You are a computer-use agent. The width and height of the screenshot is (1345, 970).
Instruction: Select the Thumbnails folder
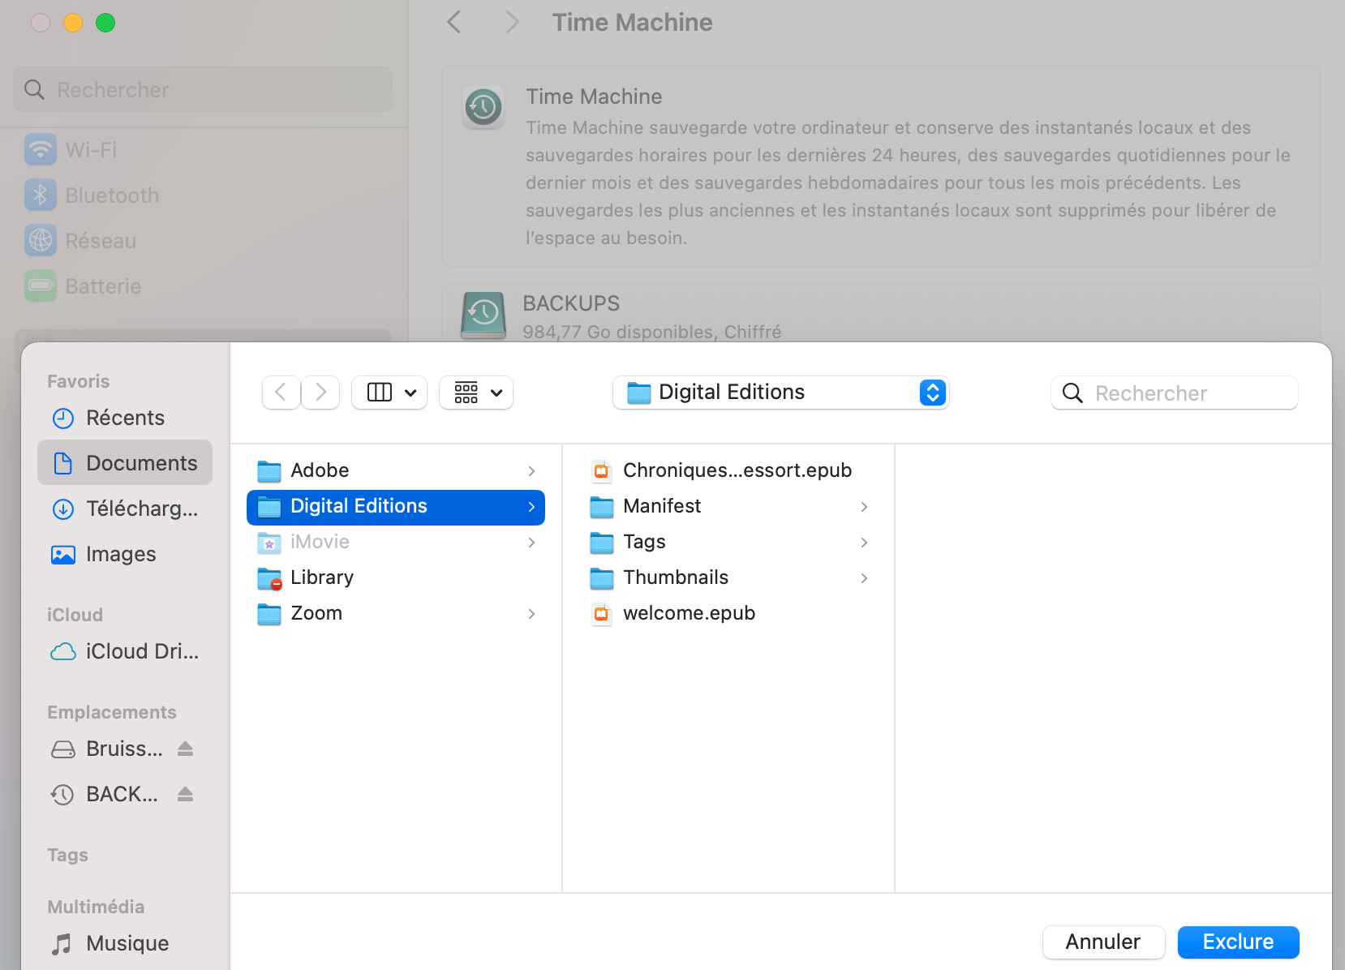[x=728, y=578]
